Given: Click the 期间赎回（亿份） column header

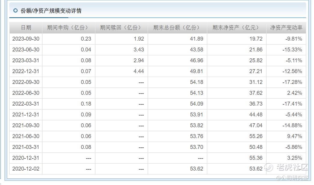Looking at the screenshot, I should point(121,28).
